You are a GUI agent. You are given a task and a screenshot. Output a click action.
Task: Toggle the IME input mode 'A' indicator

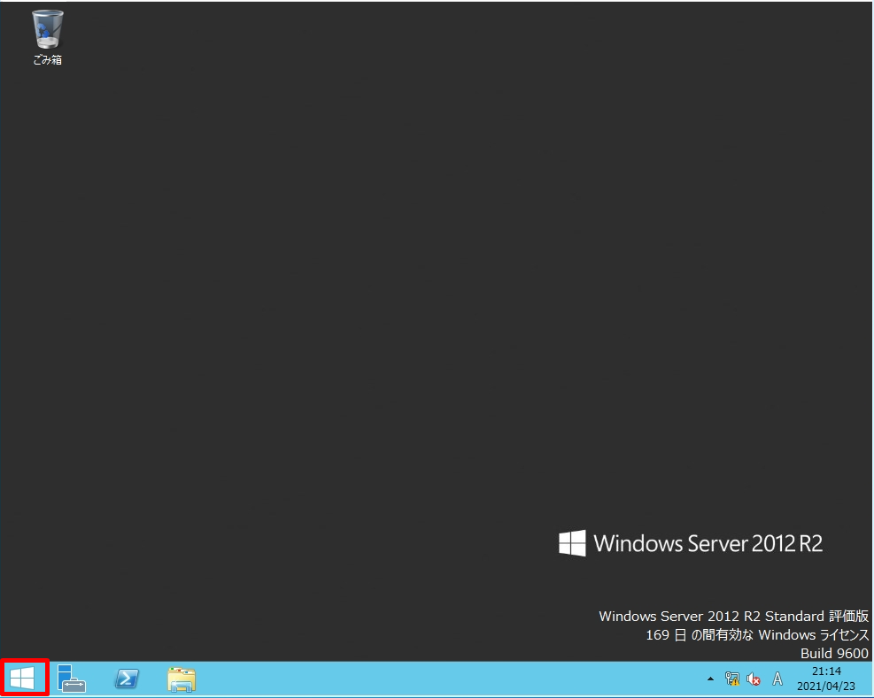coord(777,679)
